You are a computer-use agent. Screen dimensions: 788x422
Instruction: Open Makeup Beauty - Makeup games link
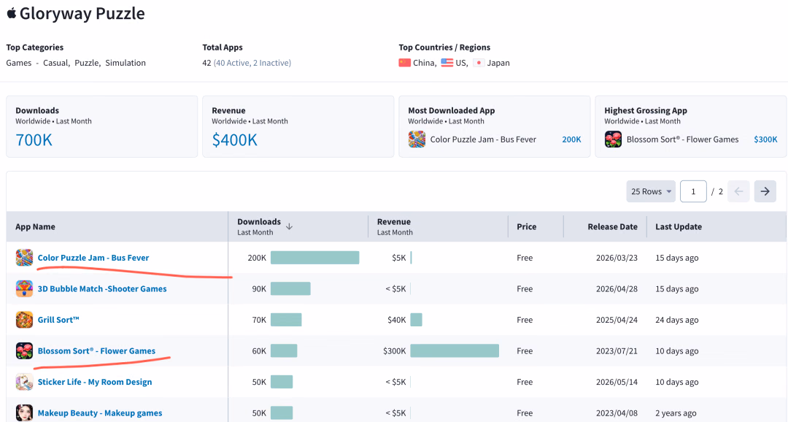[x=100, y=413]
